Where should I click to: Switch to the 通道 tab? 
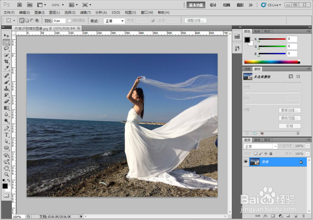pyautogui.click(x=257, y=140)
